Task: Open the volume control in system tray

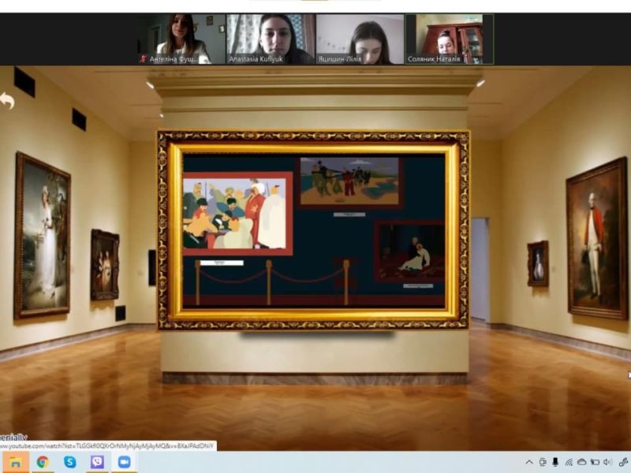Action: tap(609, 462)
